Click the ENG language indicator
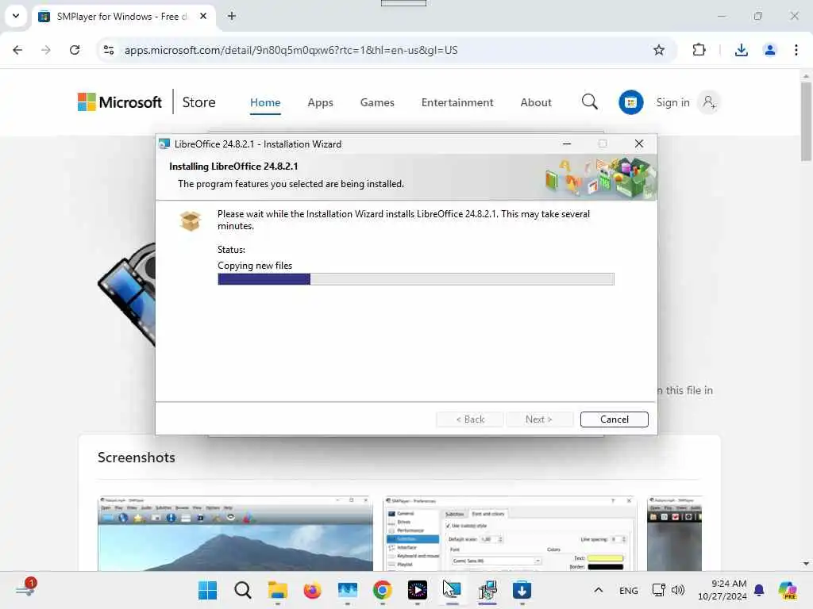Viewport: 813px width, 609px height. point(629,590)
